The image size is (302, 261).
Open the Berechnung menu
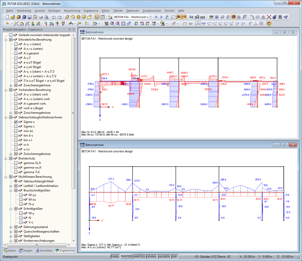click(72, 11)
